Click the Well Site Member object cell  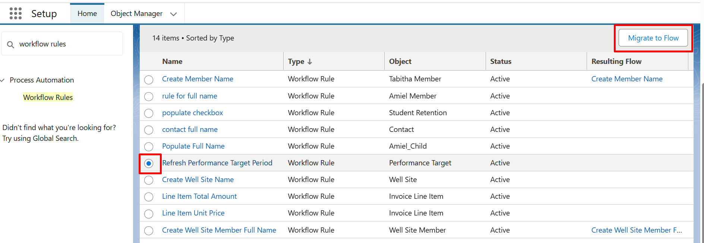tap(417, 230)
